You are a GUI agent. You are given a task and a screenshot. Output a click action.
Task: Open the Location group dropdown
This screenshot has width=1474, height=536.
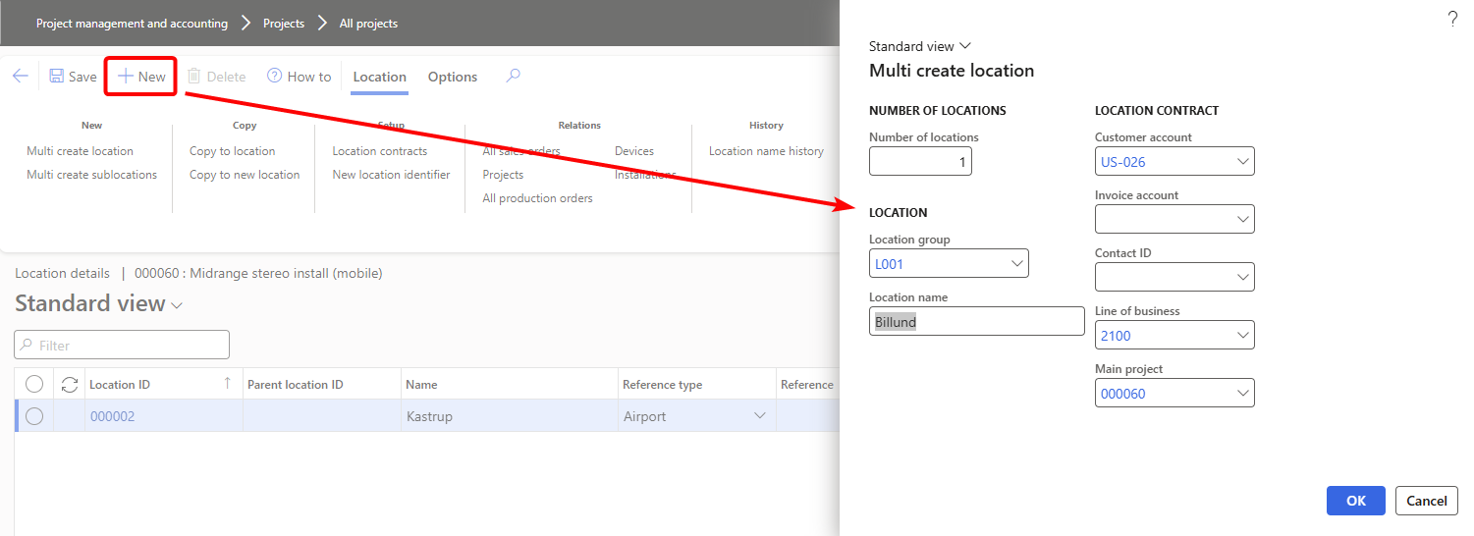point(1016,263)
